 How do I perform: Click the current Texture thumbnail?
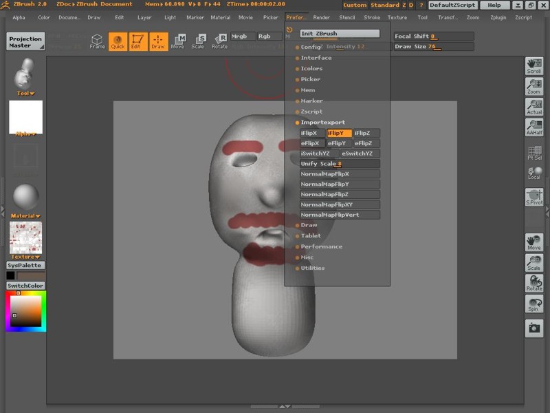pos(25,237)
